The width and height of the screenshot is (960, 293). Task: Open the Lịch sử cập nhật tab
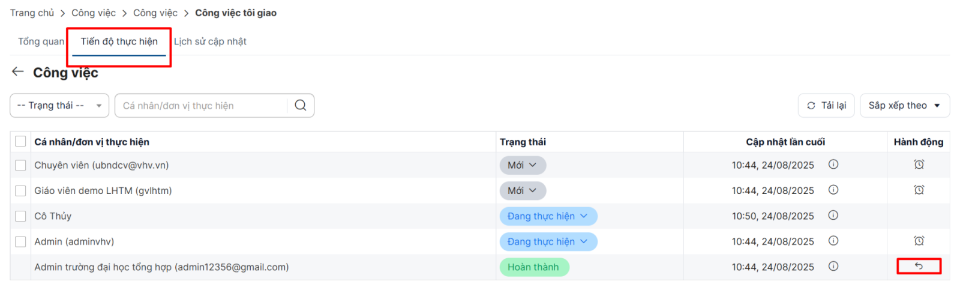point(210,41)
